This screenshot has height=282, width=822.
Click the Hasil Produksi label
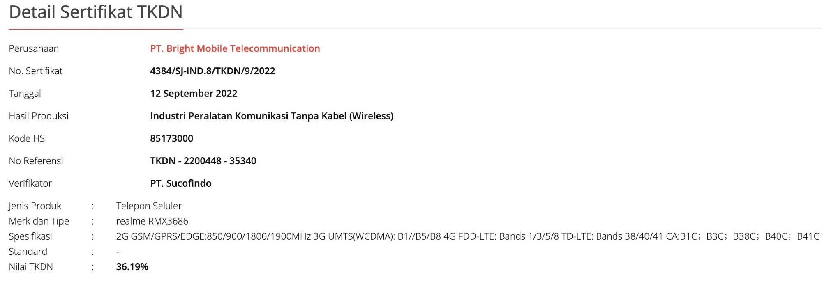pos(39,116)
